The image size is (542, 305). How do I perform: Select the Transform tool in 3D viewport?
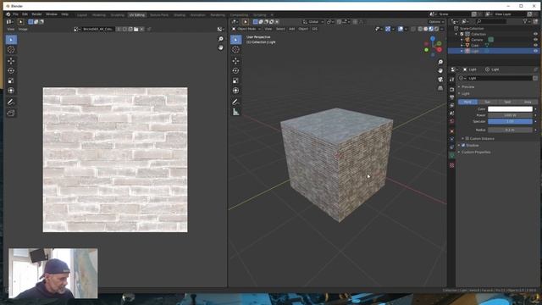tap(235, 91)
